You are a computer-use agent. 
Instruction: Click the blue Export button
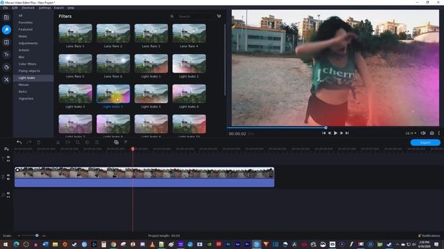(x=425, y=142)
